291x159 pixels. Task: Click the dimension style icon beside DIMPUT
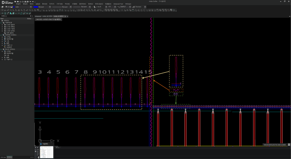[x=118, y=7]
